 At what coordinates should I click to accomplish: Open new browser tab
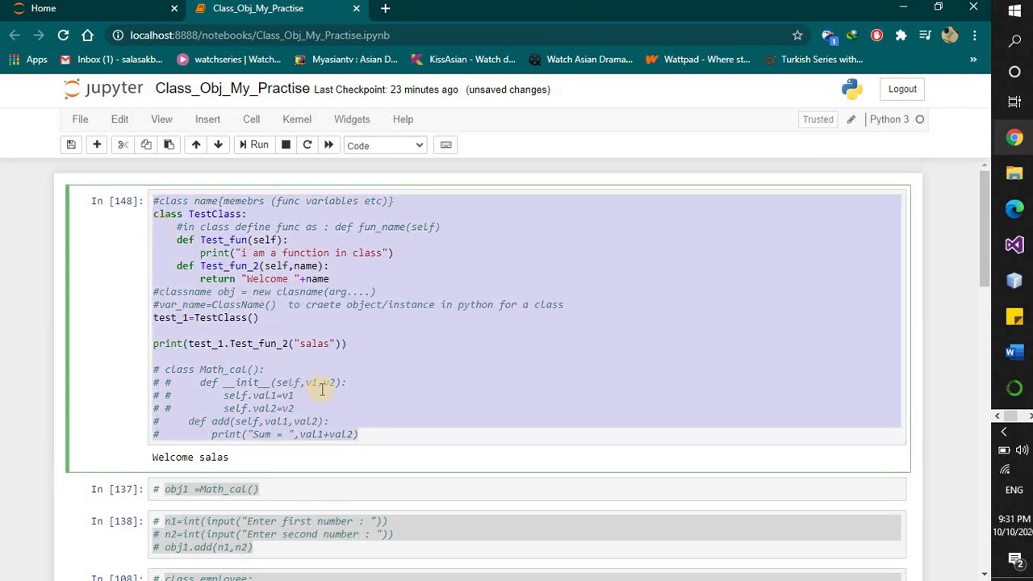click(x=385, y=9)
